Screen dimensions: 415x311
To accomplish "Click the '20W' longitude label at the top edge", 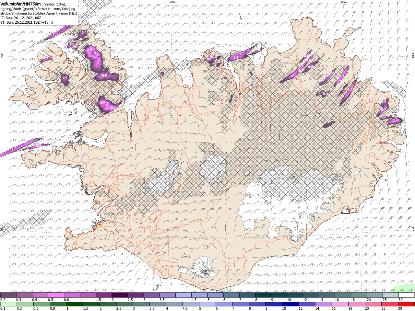I will coord(172,2).
